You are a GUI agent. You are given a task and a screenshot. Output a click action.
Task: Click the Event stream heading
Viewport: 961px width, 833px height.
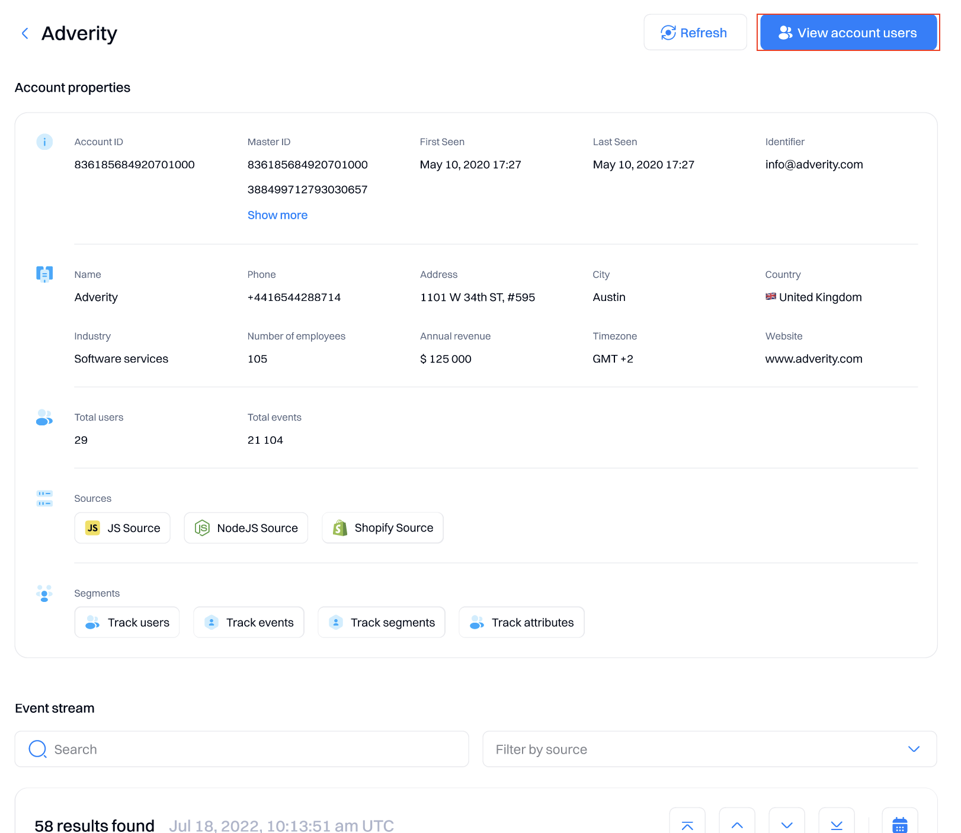[x=55, y=709]
